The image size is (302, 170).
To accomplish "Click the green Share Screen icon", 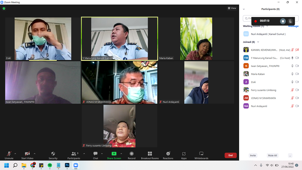I will (x=114, y=154).
